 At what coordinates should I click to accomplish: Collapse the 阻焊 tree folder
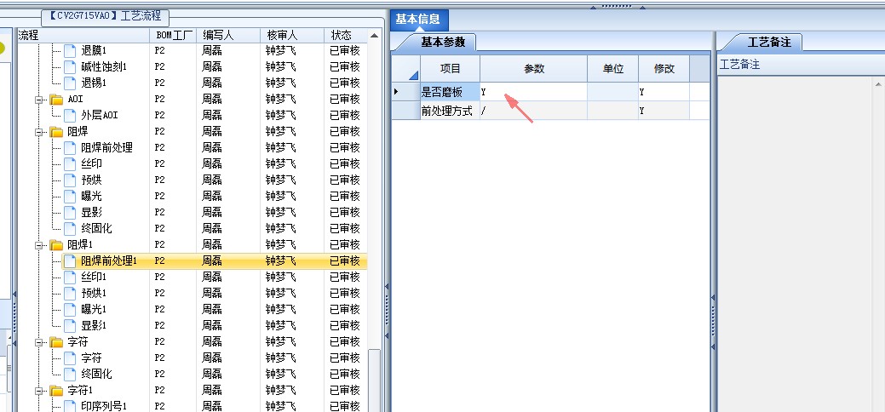[39, 132]
